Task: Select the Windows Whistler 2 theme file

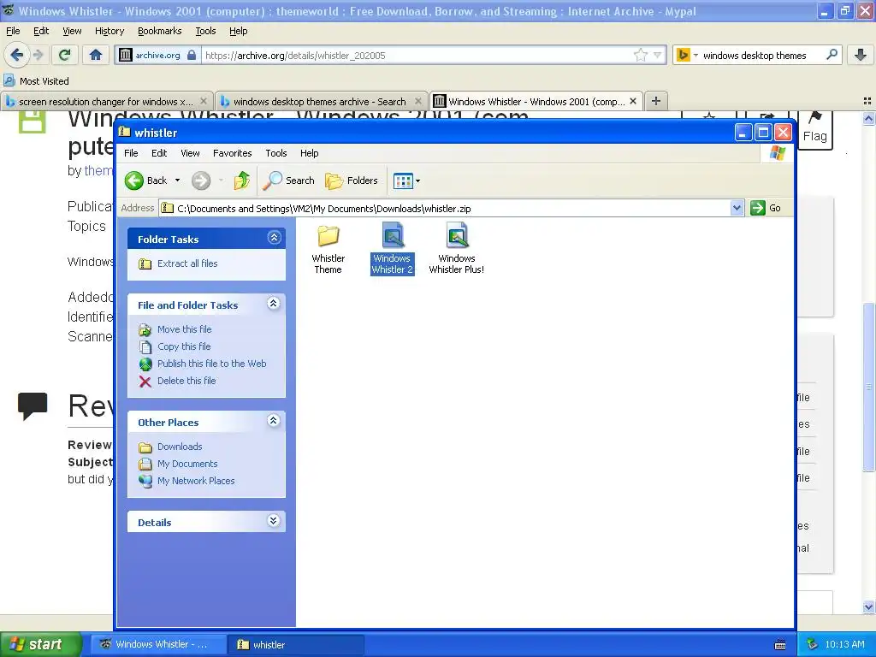Action: (392, 249)
